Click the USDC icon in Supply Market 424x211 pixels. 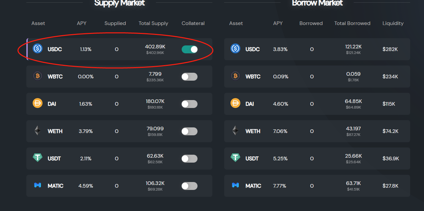(x=38, y=49)
